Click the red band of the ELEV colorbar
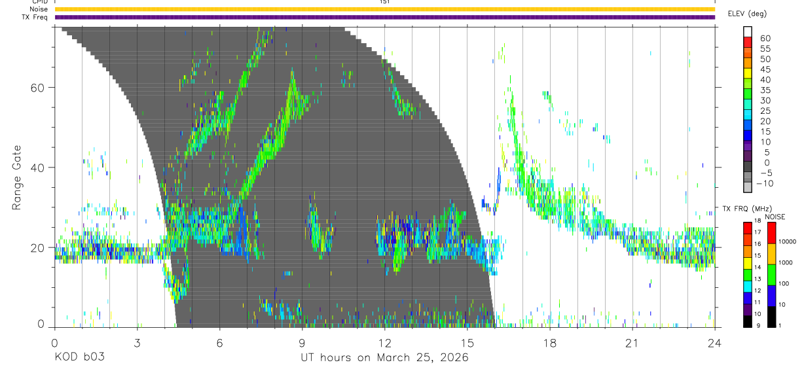Image resolution: width=804 pixels, height=371 pixels. pos(748,44)
